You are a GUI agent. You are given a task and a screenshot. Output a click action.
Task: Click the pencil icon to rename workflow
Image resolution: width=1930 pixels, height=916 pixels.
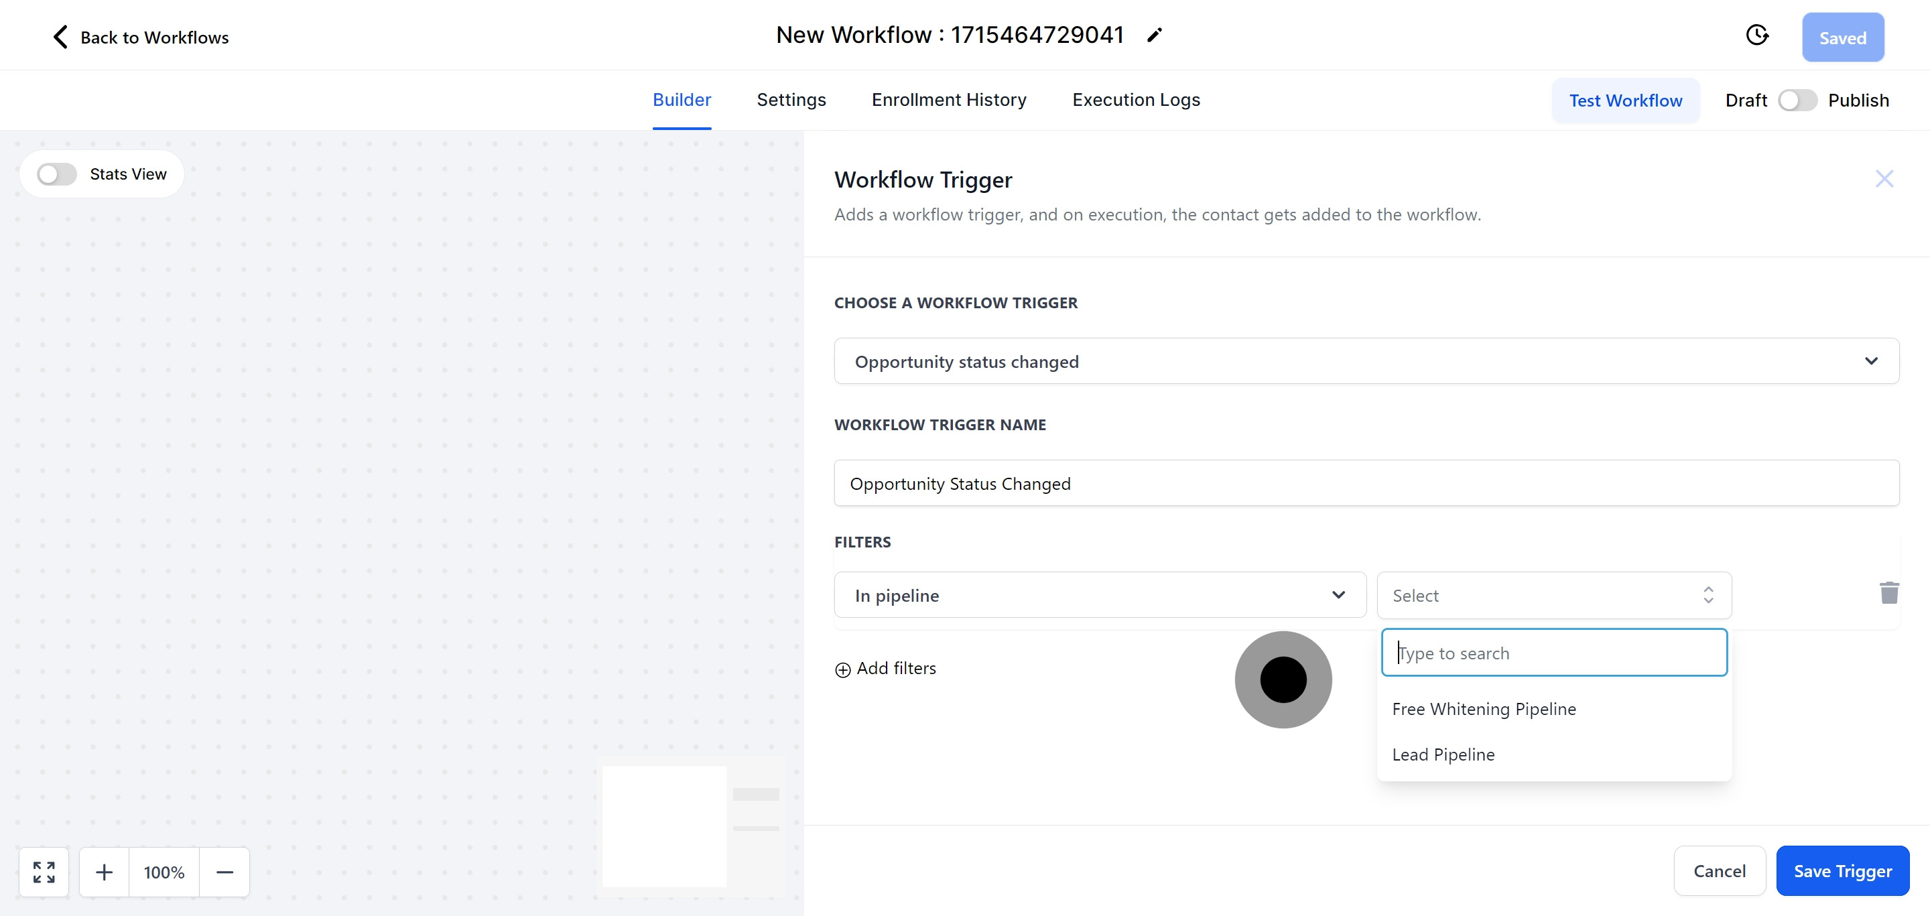(x=1154, y=36)
